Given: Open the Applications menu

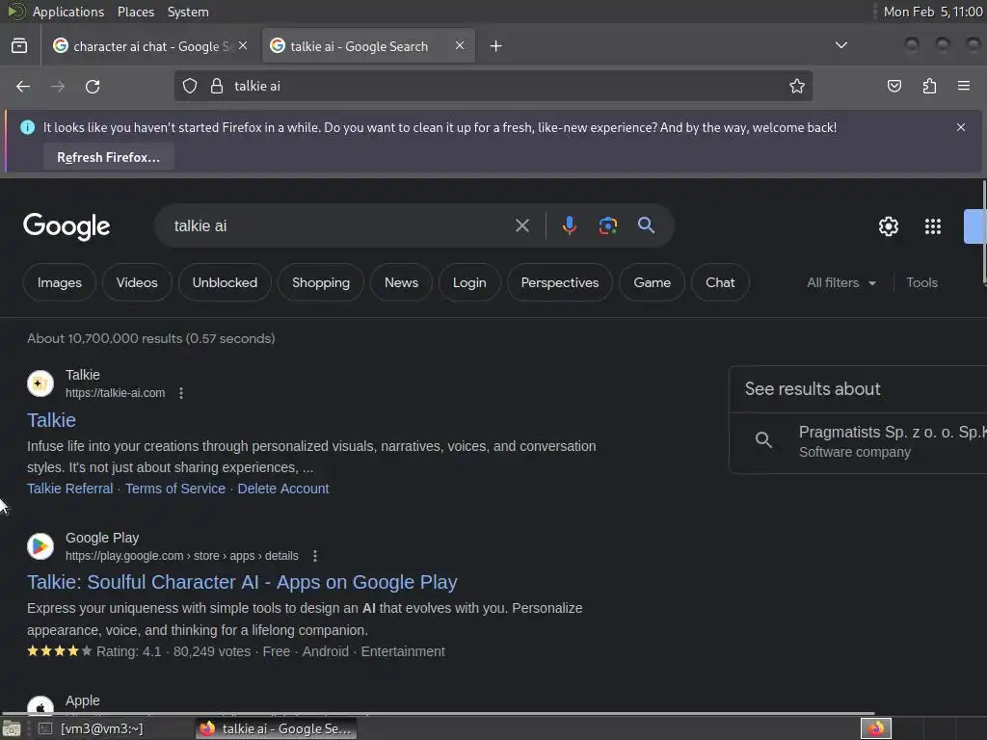Looking at the screenshot, I should tap(68, 12).
